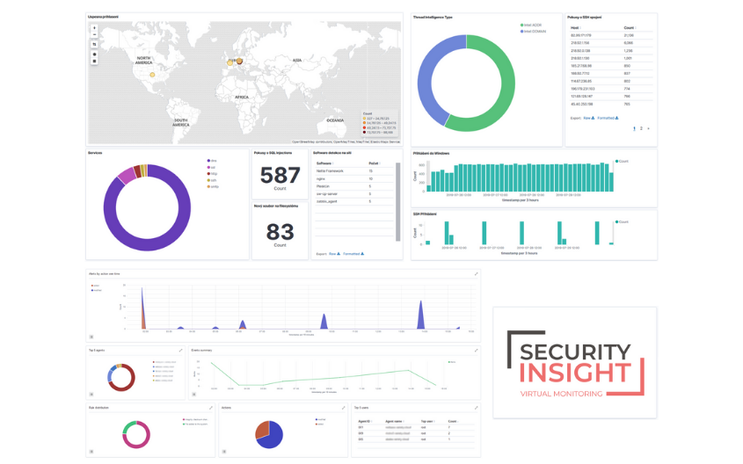The height and width of the screenshot is (464, 743).
Task: Click the North America map marker
Action: (x=152, y=75)
